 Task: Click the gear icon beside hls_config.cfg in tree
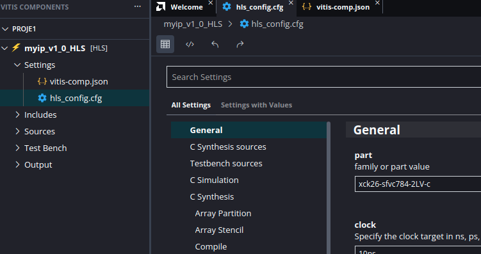(x=42, y=98)
